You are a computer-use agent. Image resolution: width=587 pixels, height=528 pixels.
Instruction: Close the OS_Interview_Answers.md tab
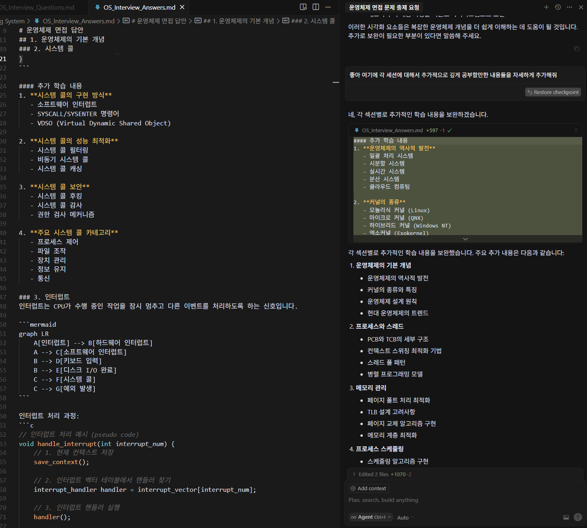[182, 7]
